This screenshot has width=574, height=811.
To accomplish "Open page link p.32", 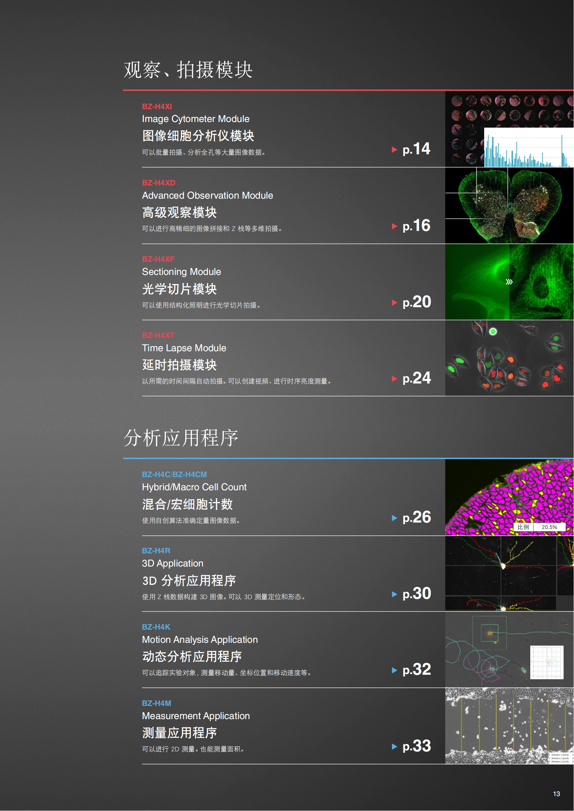I will [x=417, y=670].
